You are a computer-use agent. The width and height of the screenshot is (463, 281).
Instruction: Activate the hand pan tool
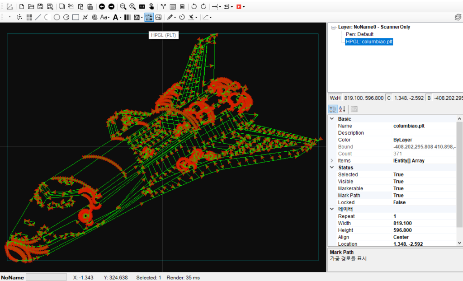(151, 6)
